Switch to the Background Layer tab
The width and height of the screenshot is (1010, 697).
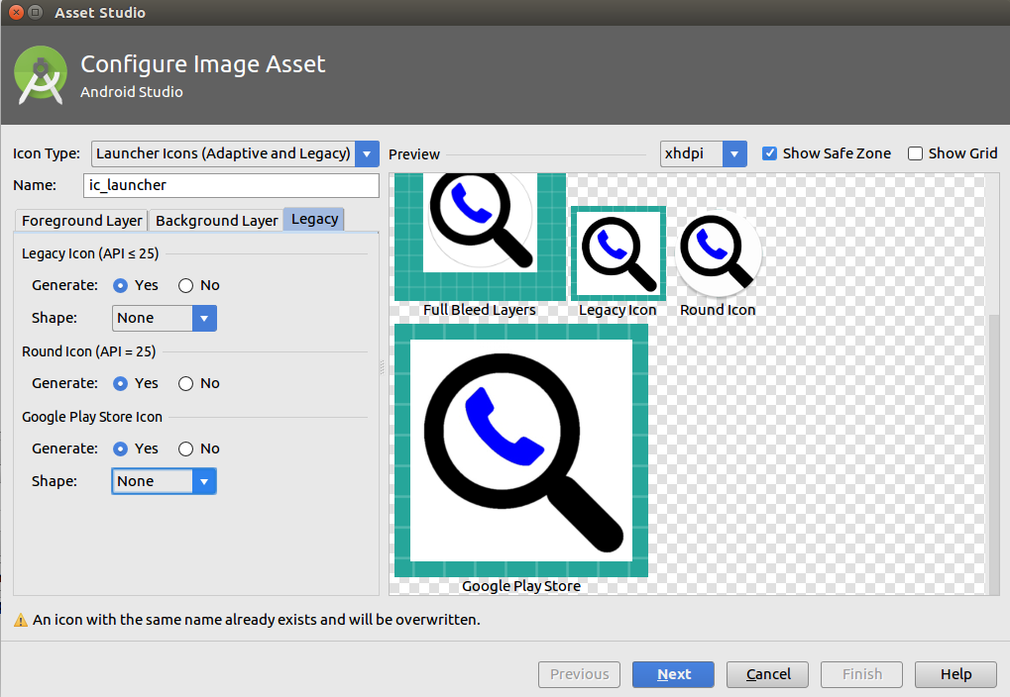click(x=216, y=221)
